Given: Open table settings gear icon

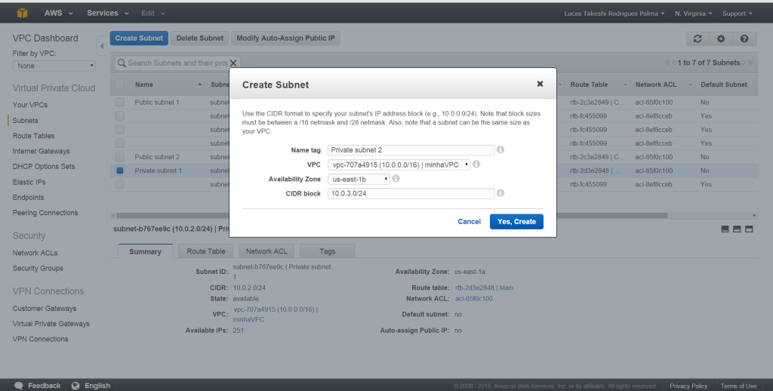Looking at the screenshot, I should [721, 38].
